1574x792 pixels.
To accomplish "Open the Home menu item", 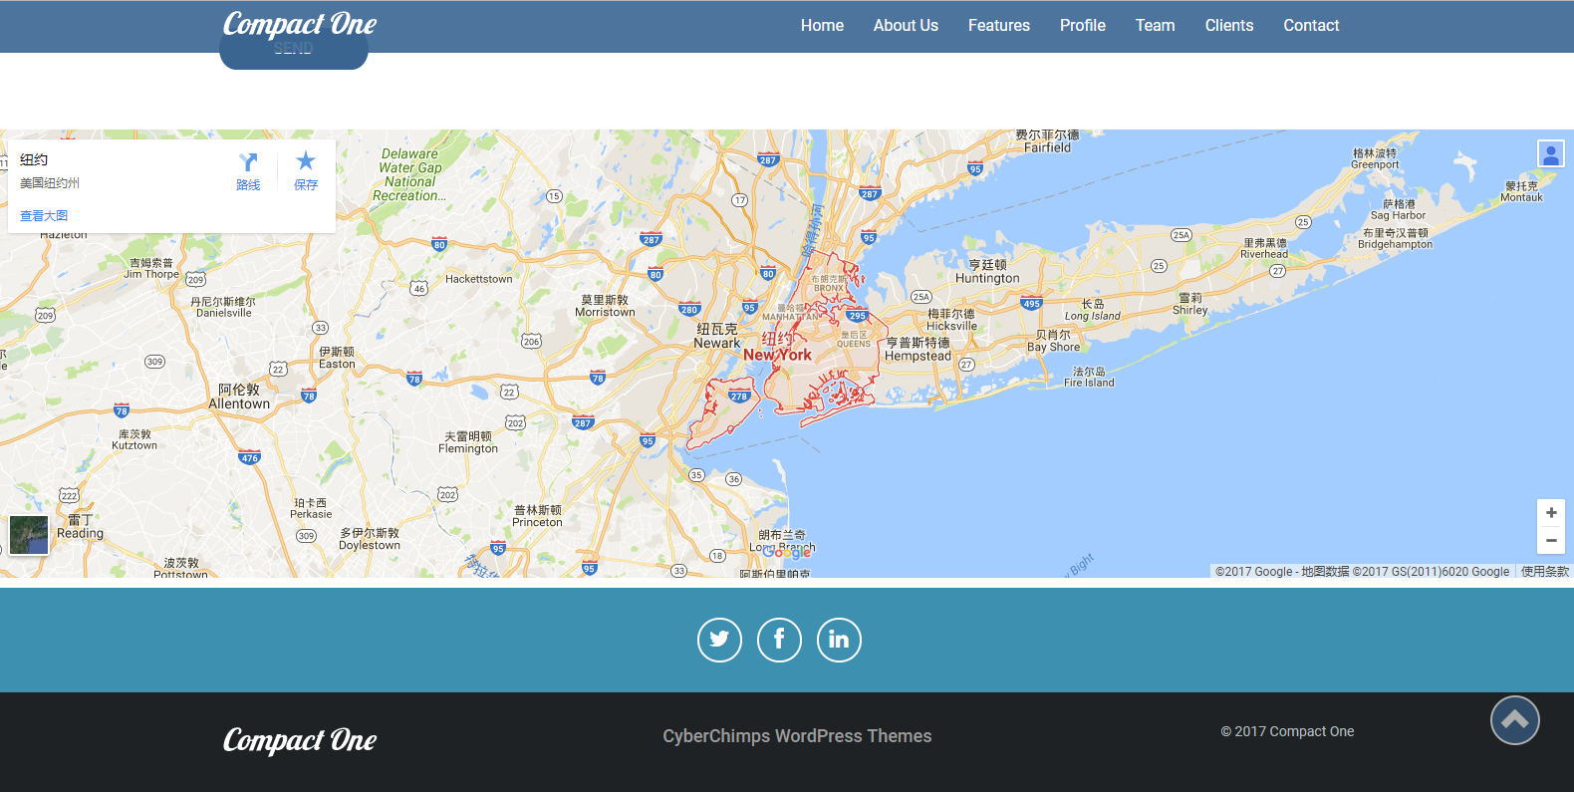I will point(822,26).
